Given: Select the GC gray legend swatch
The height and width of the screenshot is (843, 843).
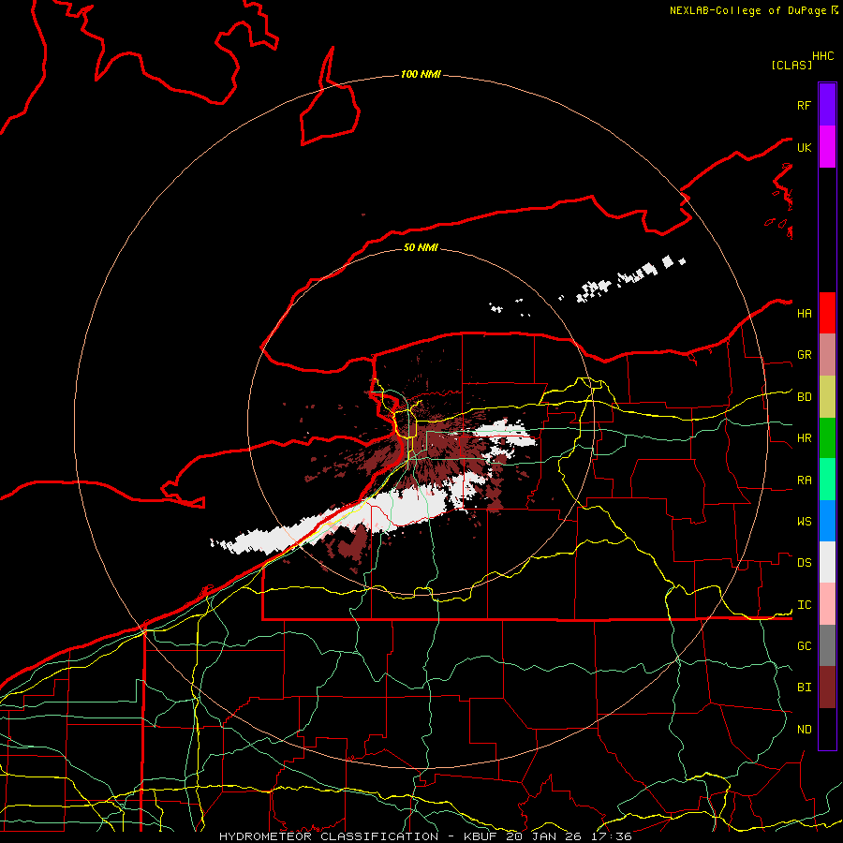Looking at the screenshot, I should pyautogui.click(x=827, y=645).
